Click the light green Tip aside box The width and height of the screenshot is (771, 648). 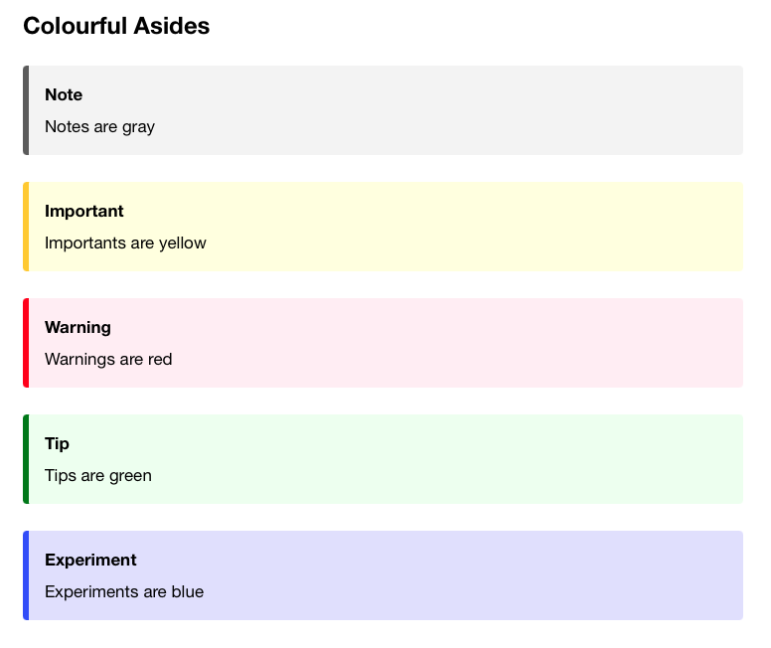pyautogui.click(x=384, y=459)
